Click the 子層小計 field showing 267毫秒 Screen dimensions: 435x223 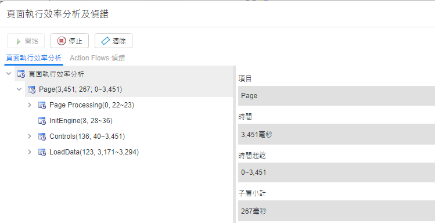[336, 211]
